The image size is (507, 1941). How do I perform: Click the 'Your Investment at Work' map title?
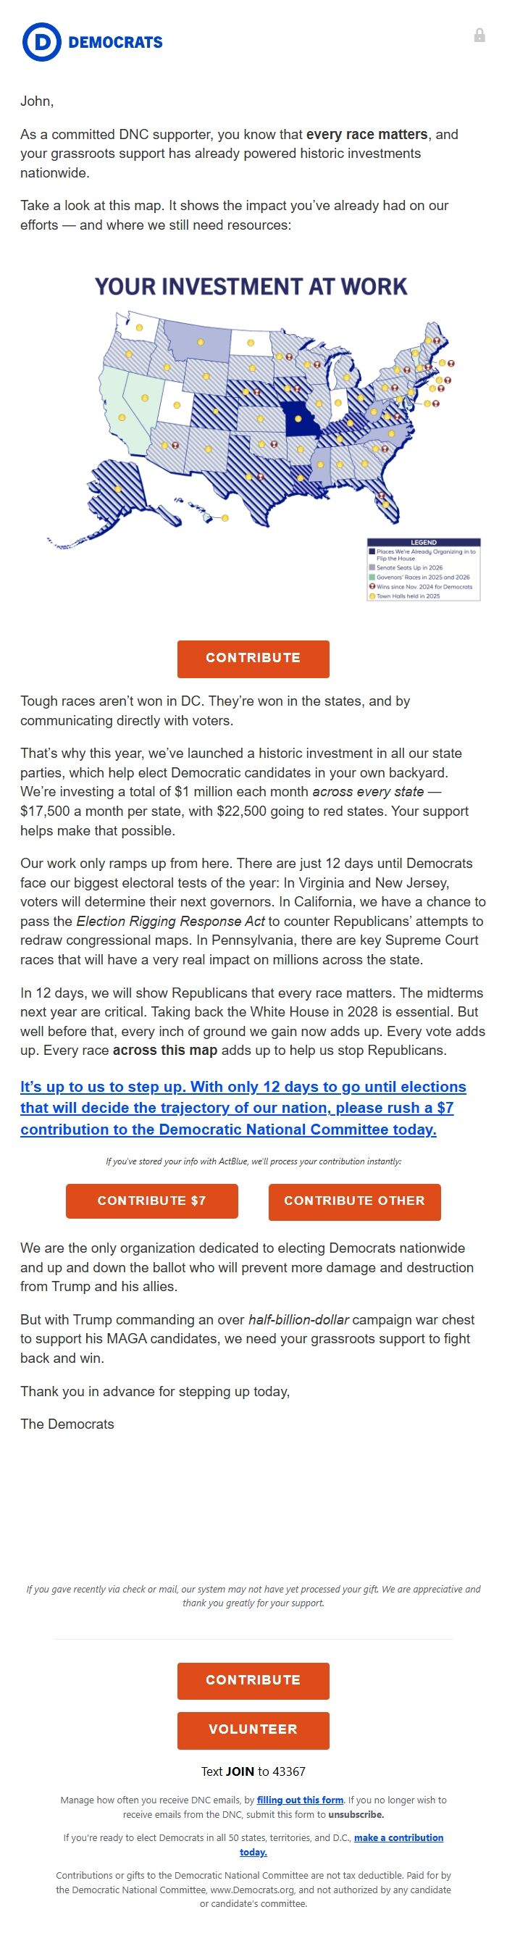click(x=251, y=286)
